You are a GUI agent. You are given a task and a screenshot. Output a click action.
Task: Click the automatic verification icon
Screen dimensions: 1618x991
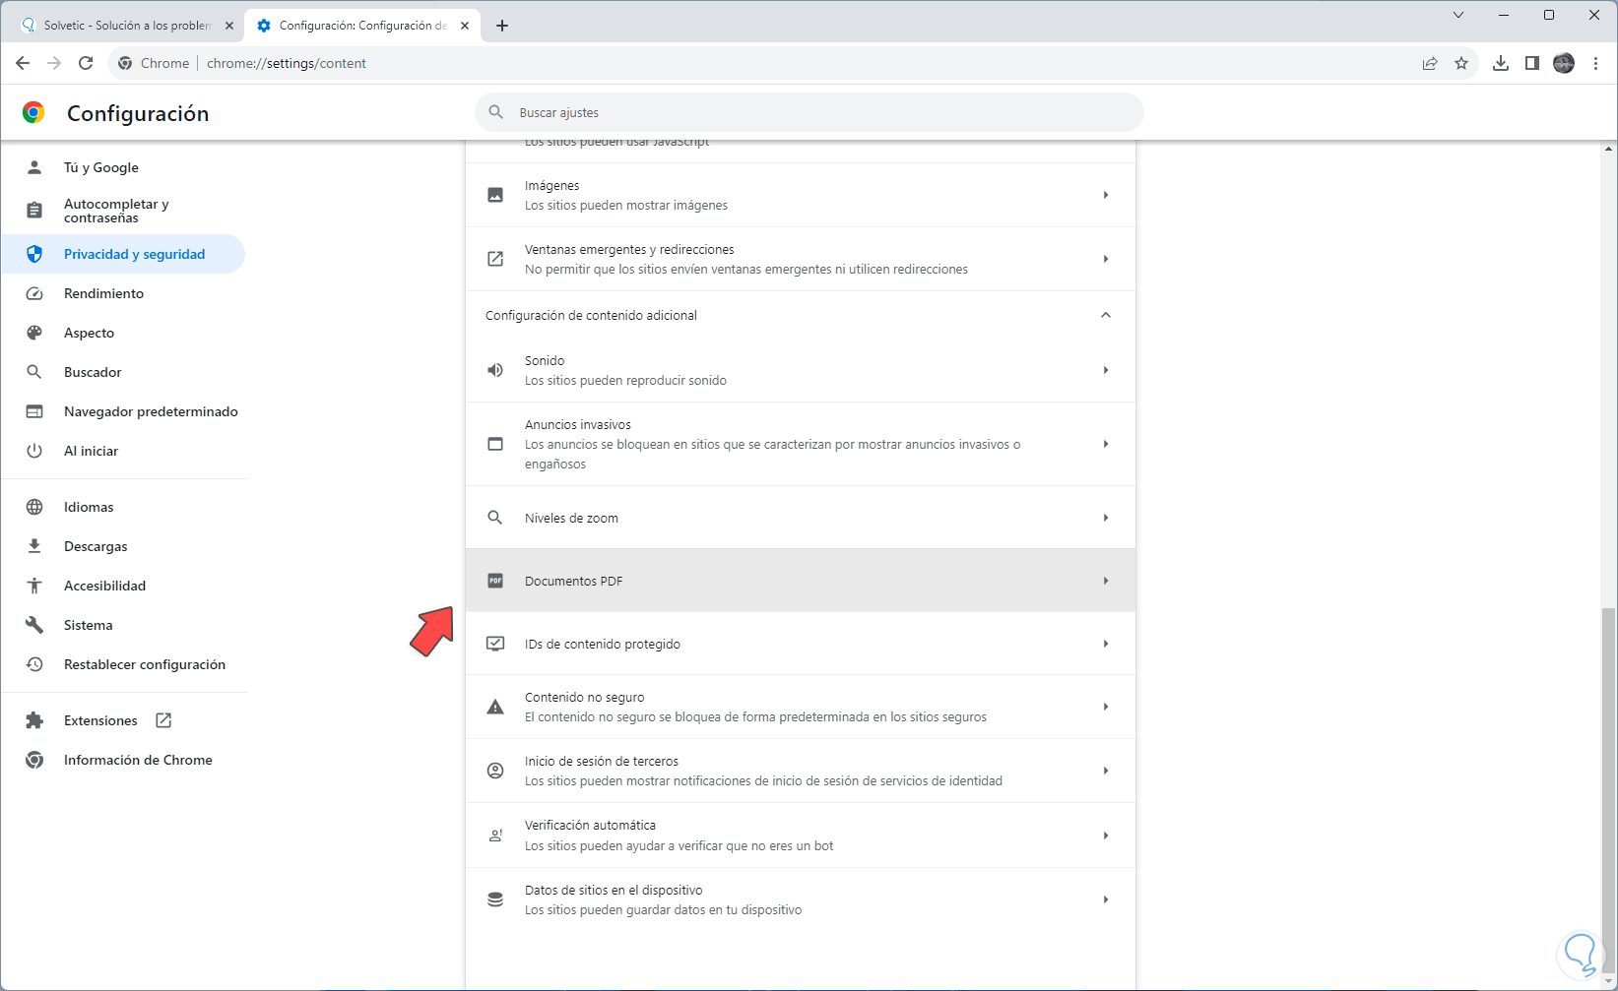pos(495,836)
